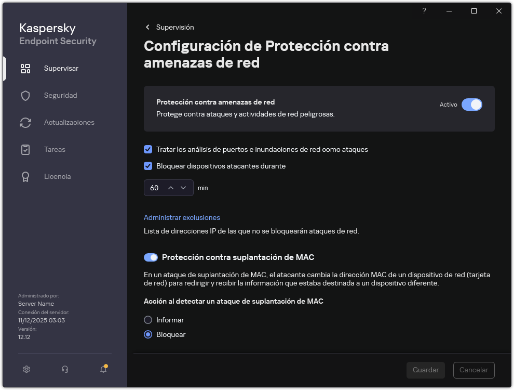Click the Tareas clipboard icon
Image resolution: width=514 pixels, height=390 pixels.
[x=25, y=149]
